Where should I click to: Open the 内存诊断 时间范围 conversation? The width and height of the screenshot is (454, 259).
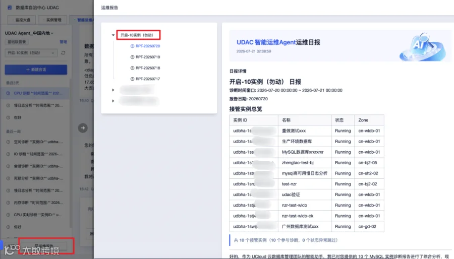click(36, 203)
